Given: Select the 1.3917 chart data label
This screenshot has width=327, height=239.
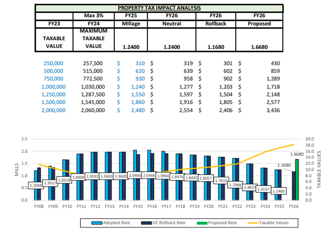Looking at the screenshot, I should pyautogui.click(x=50, y=183).
